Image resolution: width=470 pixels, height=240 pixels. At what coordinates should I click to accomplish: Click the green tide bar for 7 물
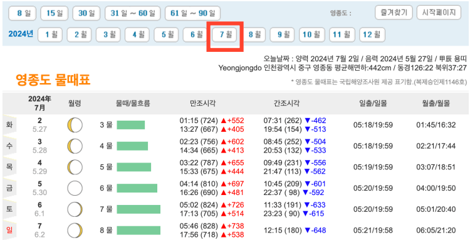138,209
